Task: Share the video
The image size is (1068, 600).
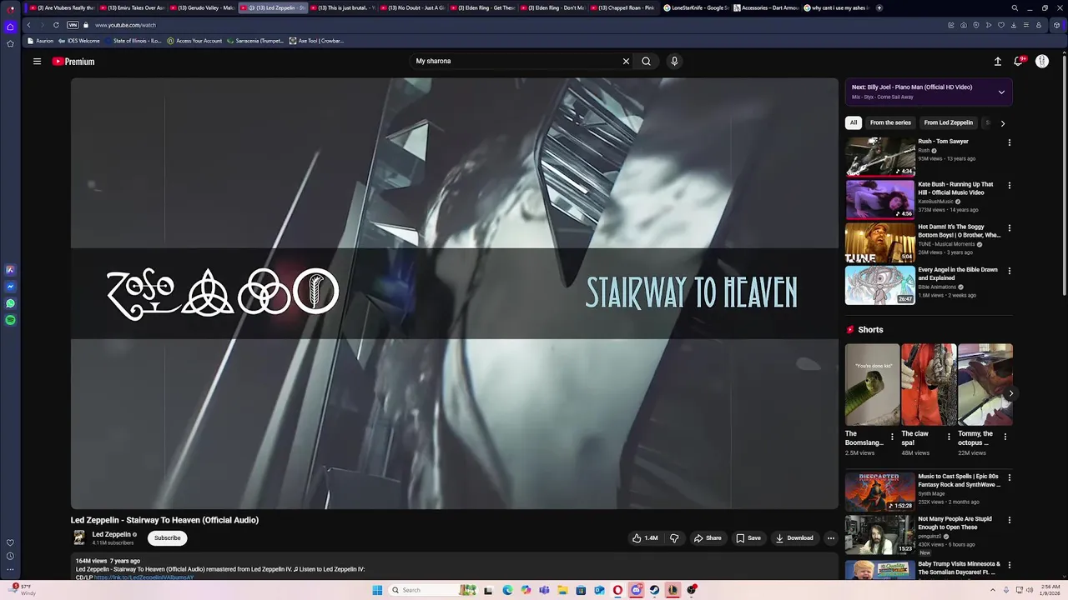Action: coord(708,537)
